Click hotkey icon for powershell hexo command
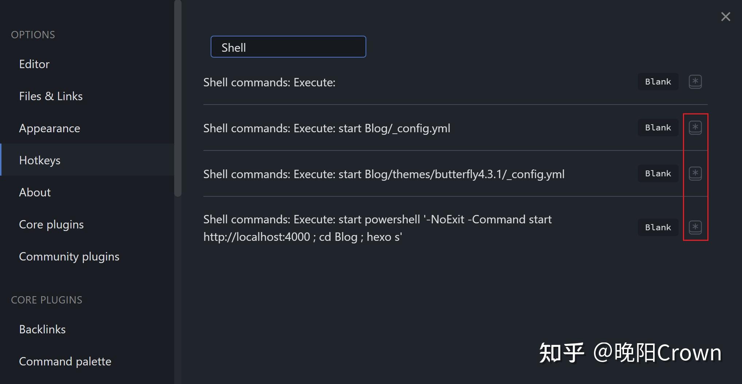Screen dimensions: 742x384 (x=695, y=227)
